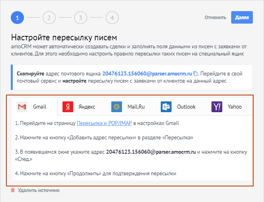
Task: Click the bold word Скопируйте
Action: (x=30, y=74)
